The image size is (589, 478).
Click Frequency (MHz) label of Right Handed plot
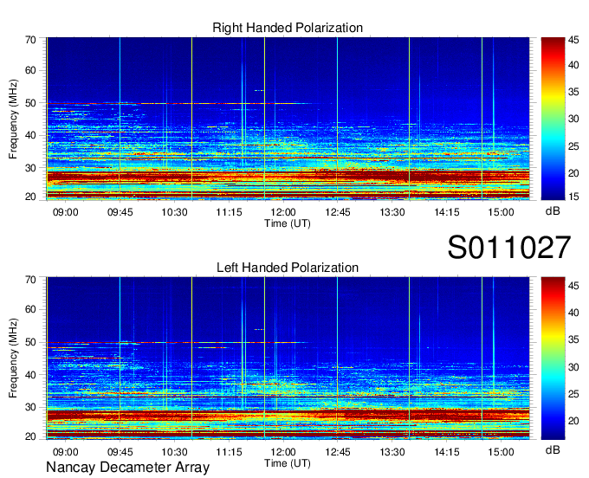coord(13,119)
